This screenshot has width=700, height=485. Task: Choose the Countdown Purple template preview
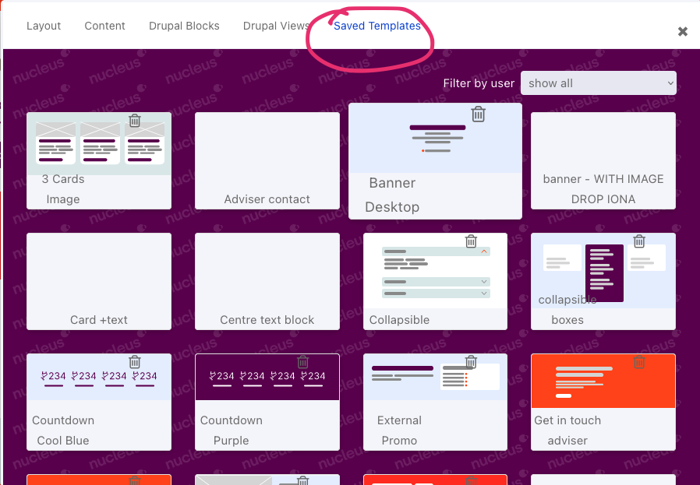(x=267, y=377)
